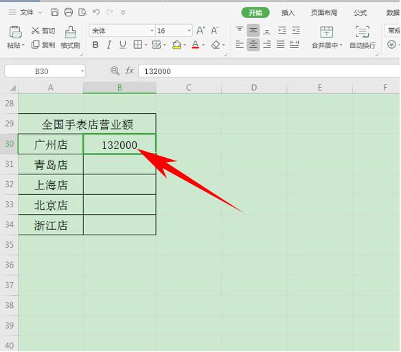Click the formula bar showing 132000
This screenshot has width=401, height=352.
268,71
